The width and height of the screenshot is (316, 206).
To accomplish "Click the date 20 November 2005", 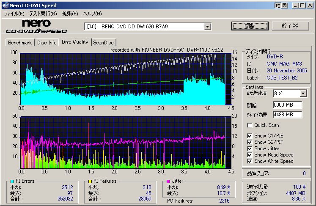I will coord(286,71).
